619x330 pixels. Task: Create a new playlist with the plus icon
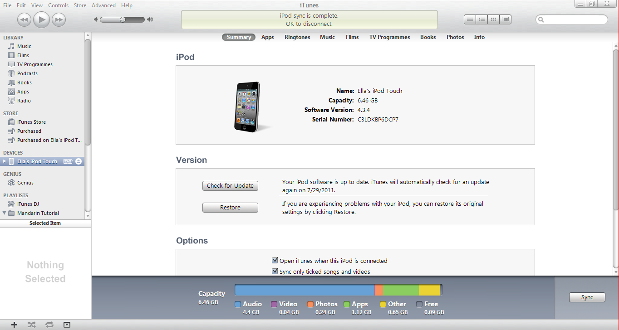(14, 325)
